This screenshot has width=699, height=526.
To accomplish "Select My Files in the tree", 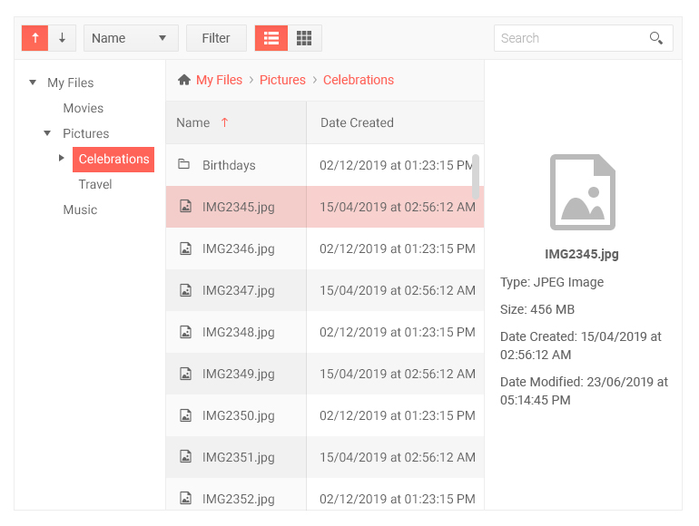I will pos(71,83).
